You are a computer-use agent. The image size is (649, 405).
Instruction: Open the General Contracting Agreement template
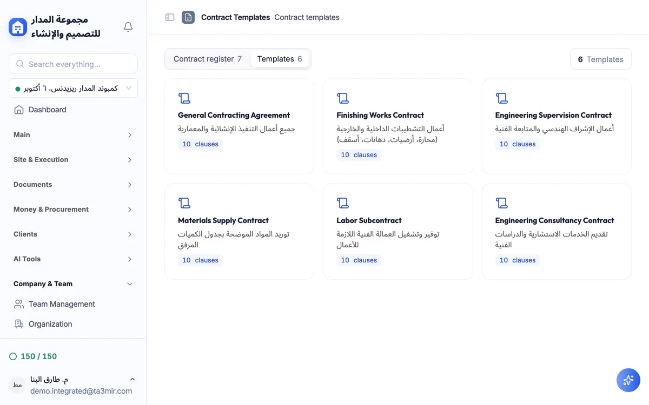(x=239, y=126)
